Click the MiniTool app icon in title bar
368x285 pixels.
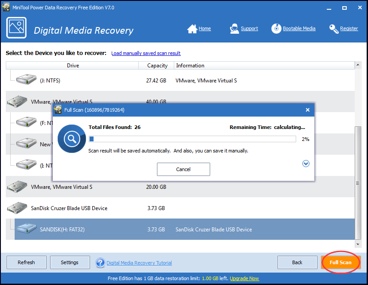coord(6,7)
